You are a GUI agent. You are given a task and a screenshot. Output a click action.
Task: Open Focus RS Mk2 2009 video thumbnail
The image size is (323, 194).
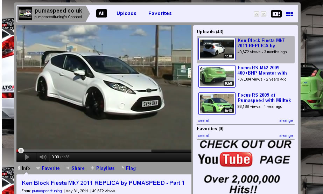[x=217, y=76]
